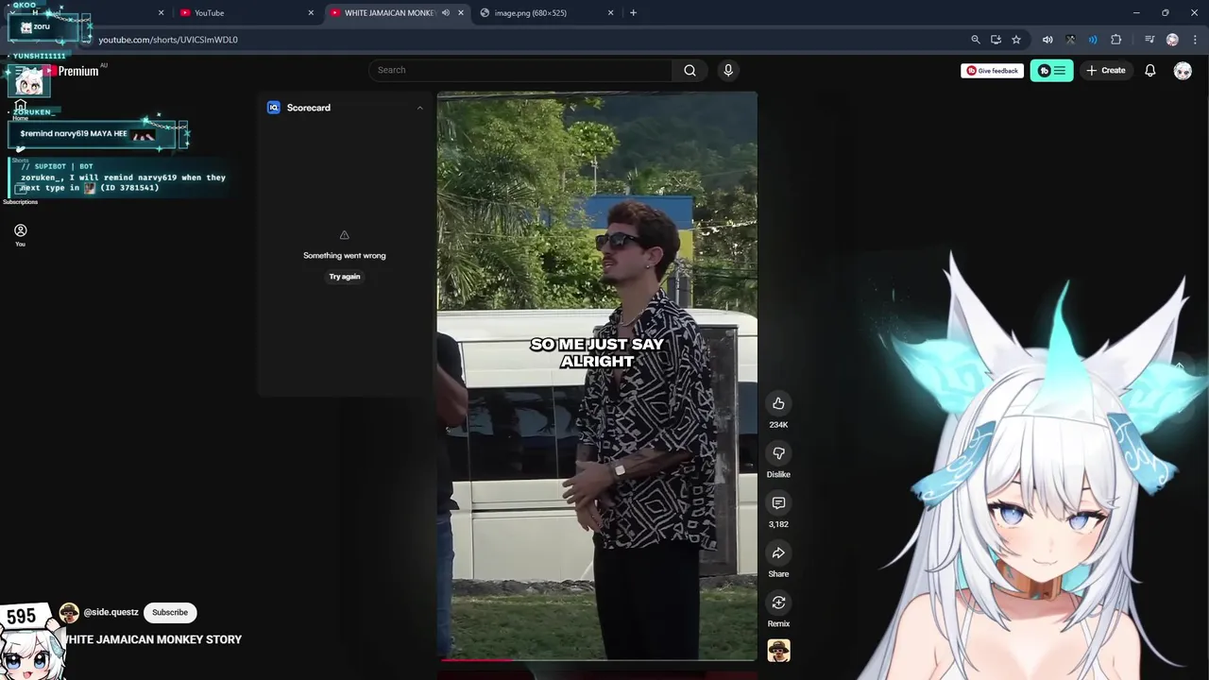Open the YouTube account avatar menu
The width and height of the screenshot is (1209, 680).
tap(1183, 71)
